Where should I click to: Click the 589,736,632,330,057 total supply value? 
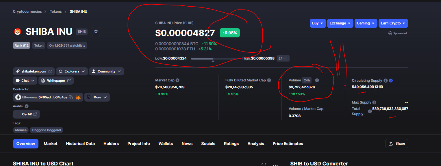click(390, 108)
